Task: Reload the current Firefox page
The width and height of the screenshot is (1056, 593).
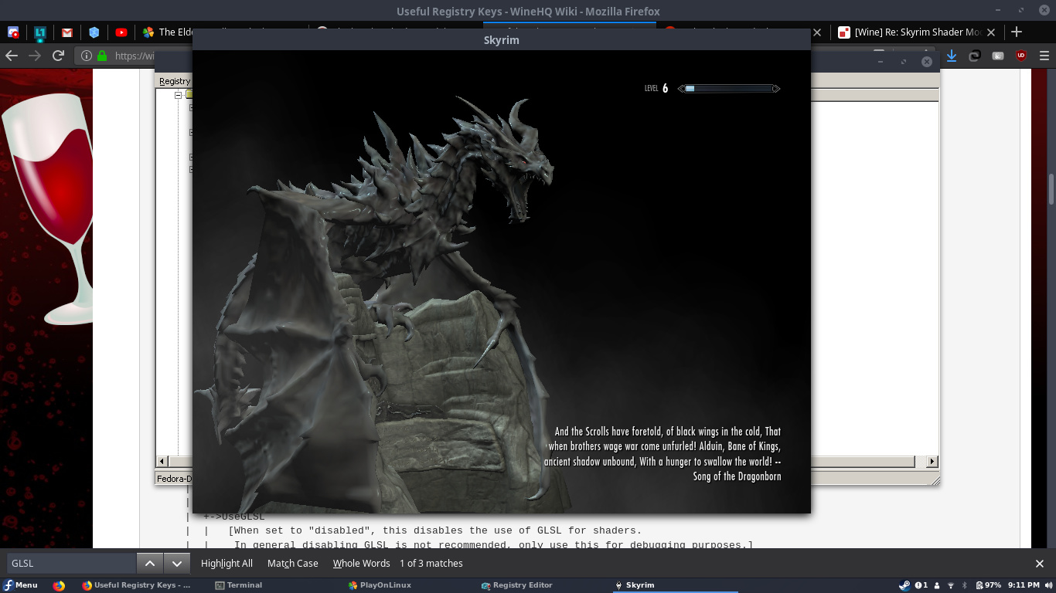Action: tap(58, 56)
